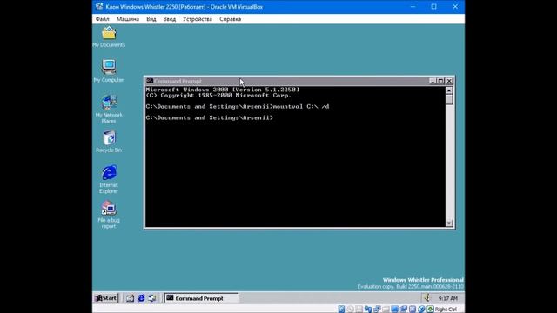Click the 9:17 AM taskbar clock

click(x=447, y=298)
